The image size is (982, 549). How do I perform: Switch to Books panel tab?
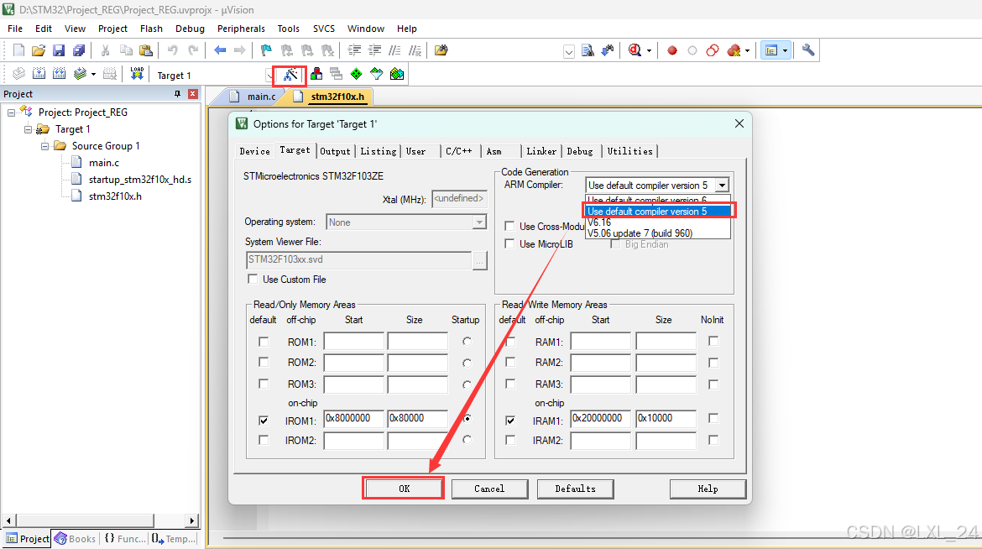coord(76,538)
